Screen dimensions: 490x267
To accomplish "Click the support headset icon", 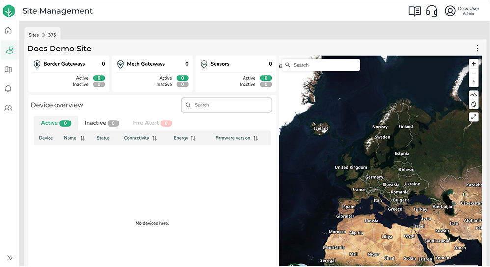I will (432, 11).
